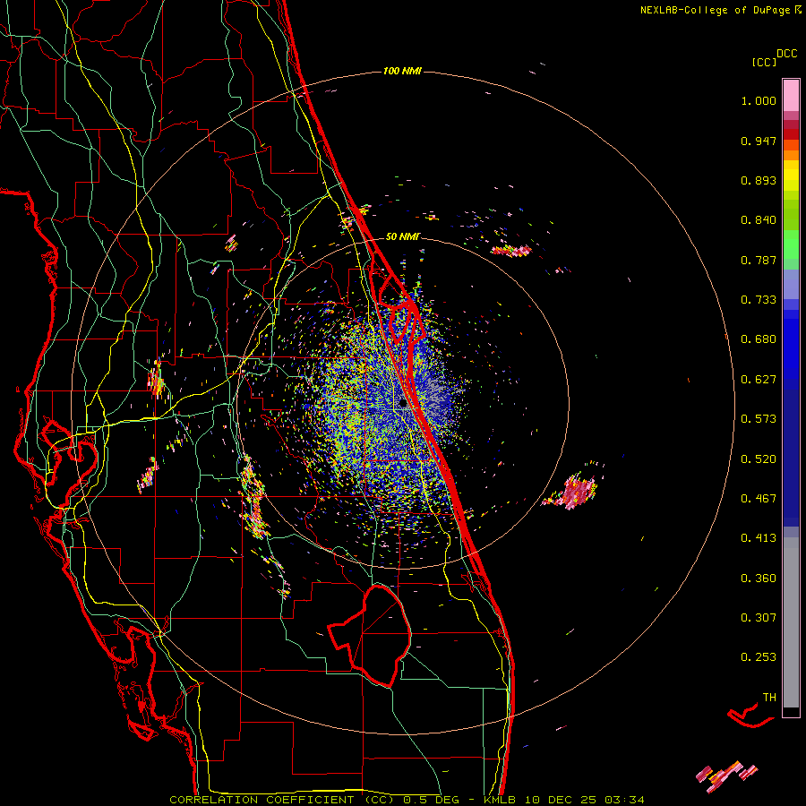The width and height of the screenshot is (806, 806).
Task: Select the 0.680 scale value
Action: coord(759,339)
